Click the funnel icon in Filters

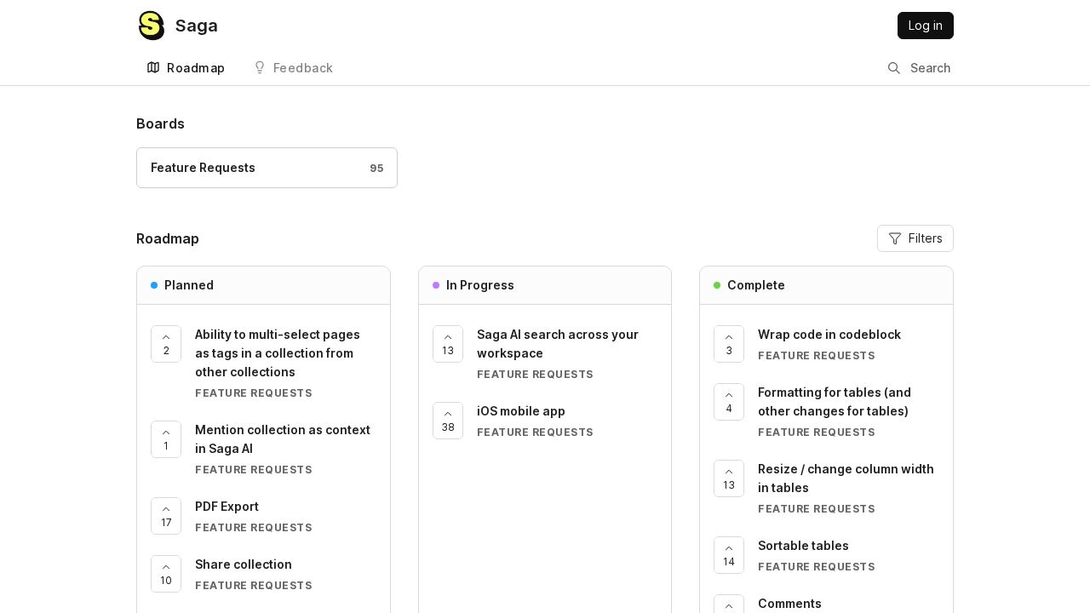(x=895, y=238)
